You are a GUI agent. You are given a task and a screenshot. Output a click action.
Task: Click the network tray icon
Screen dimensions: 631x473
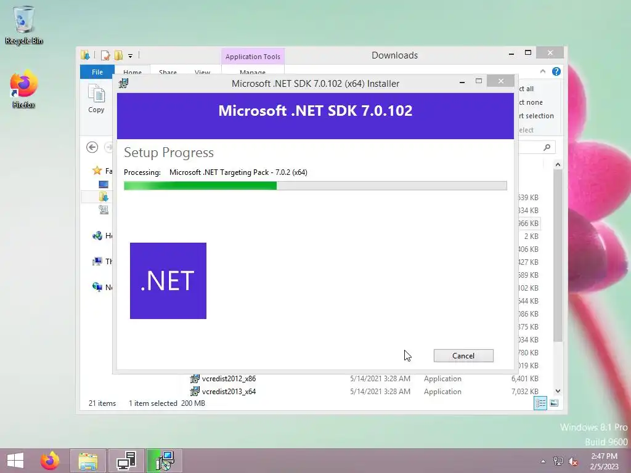click(x=558, y=461)
